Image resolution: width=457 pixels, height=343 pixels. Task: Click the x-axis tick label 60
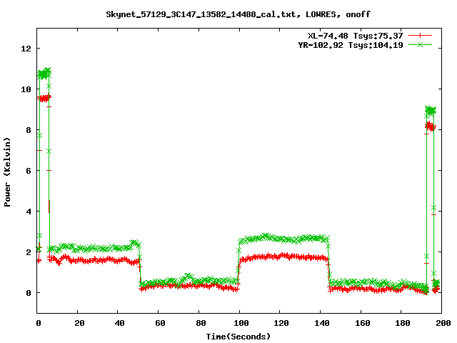(160, 323)
